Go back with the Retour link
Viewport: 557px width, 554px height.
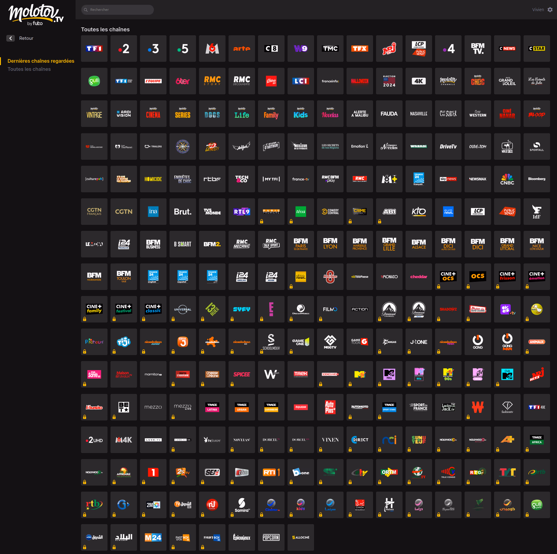click(x=26, y=38)
